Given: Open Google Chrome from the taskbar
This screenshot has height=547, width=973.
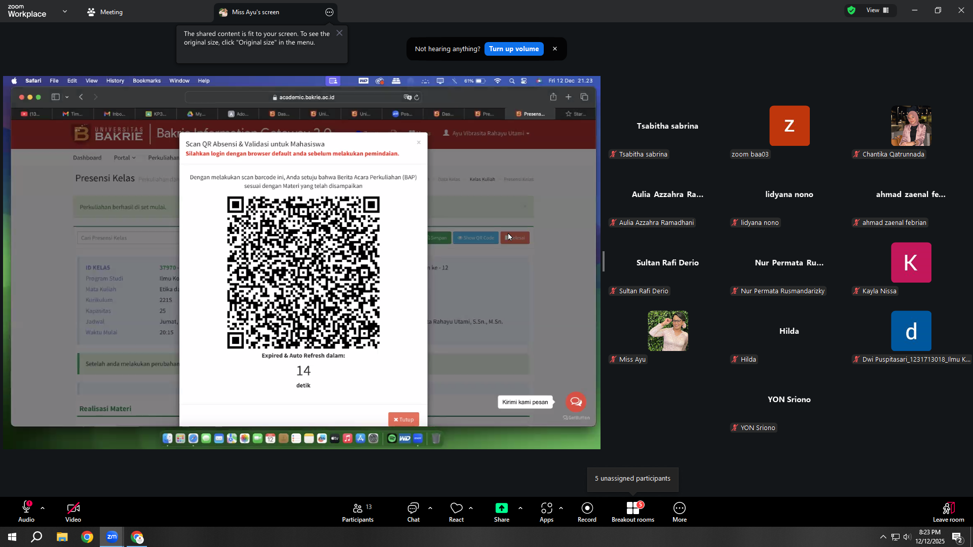Looking at the screenshot, I should point(87,537).
